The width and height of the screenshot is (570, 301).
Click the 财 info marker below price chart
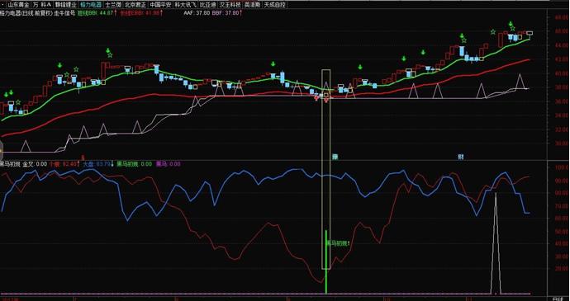461,157
